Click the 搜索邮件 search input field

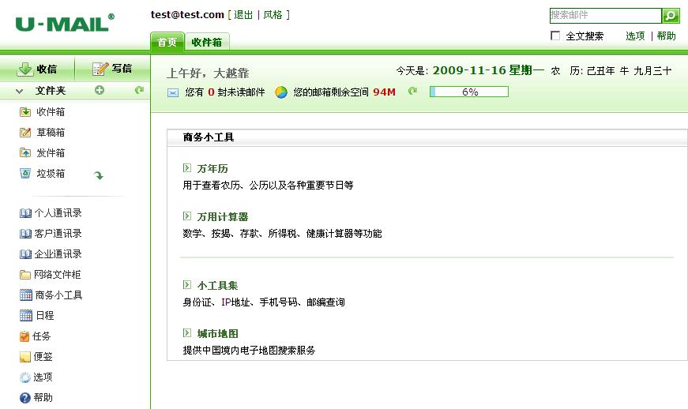point(606,15)
